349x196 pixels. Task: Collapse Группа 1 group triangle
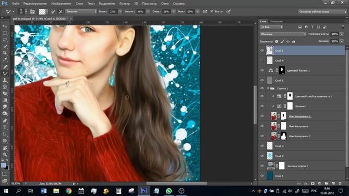coord(268,88)
